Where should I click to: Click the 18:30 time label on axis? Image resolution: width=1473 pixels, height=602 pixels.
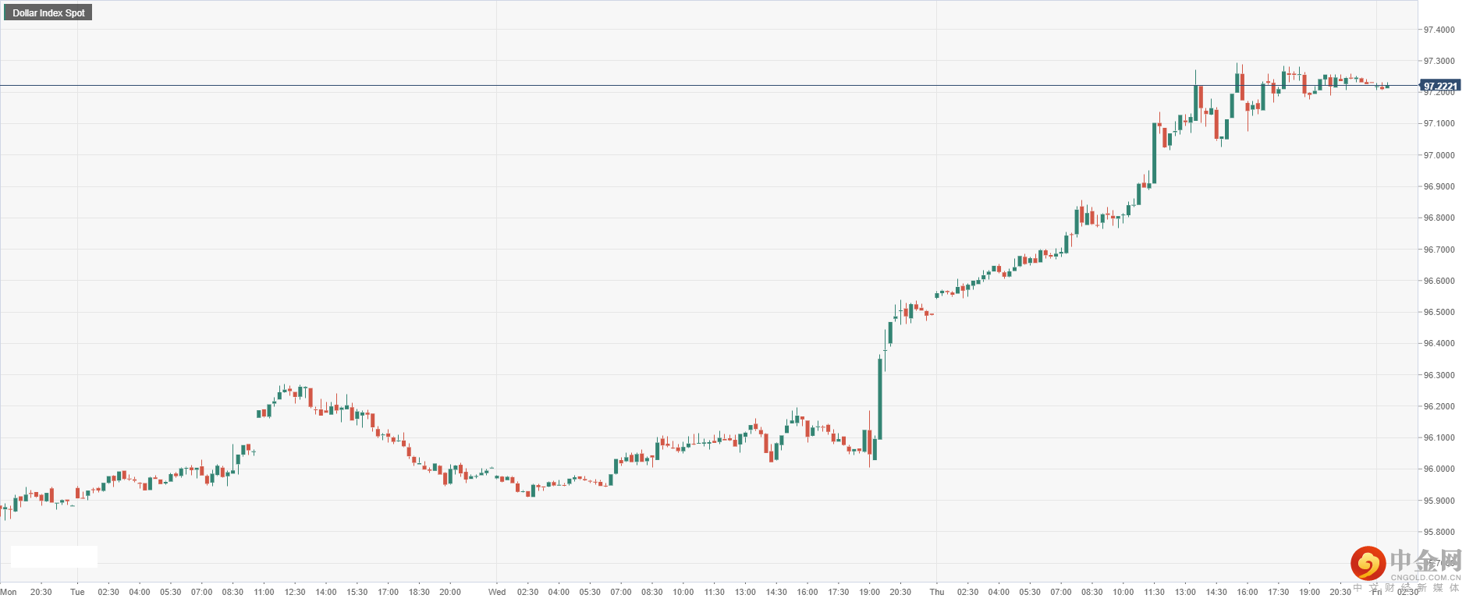click(x=419, y=592)
